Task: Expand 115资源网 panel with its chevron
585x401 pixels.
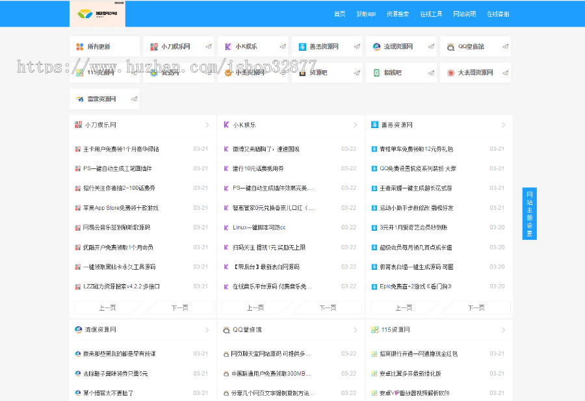Action: point(503,330)
